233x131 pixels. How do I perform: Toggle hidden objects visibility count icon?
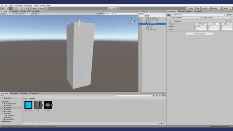33,14
